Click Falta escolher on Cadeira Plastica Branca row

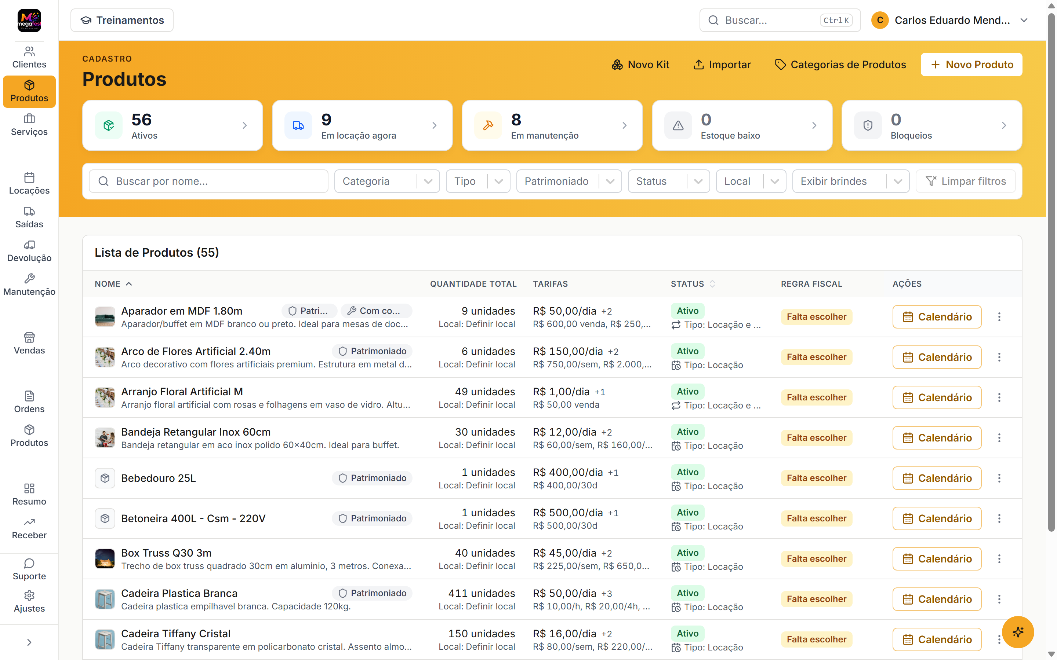click(x=816, y=599)
